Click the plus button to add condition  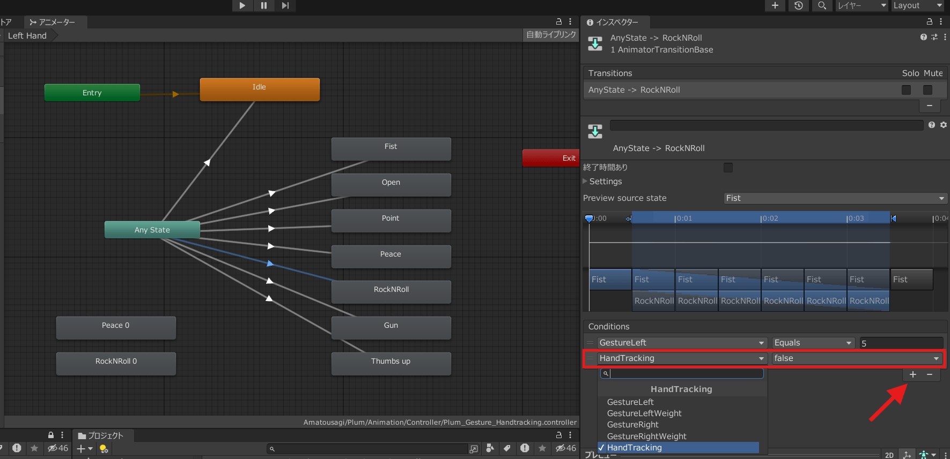click(x=912, y=374)
